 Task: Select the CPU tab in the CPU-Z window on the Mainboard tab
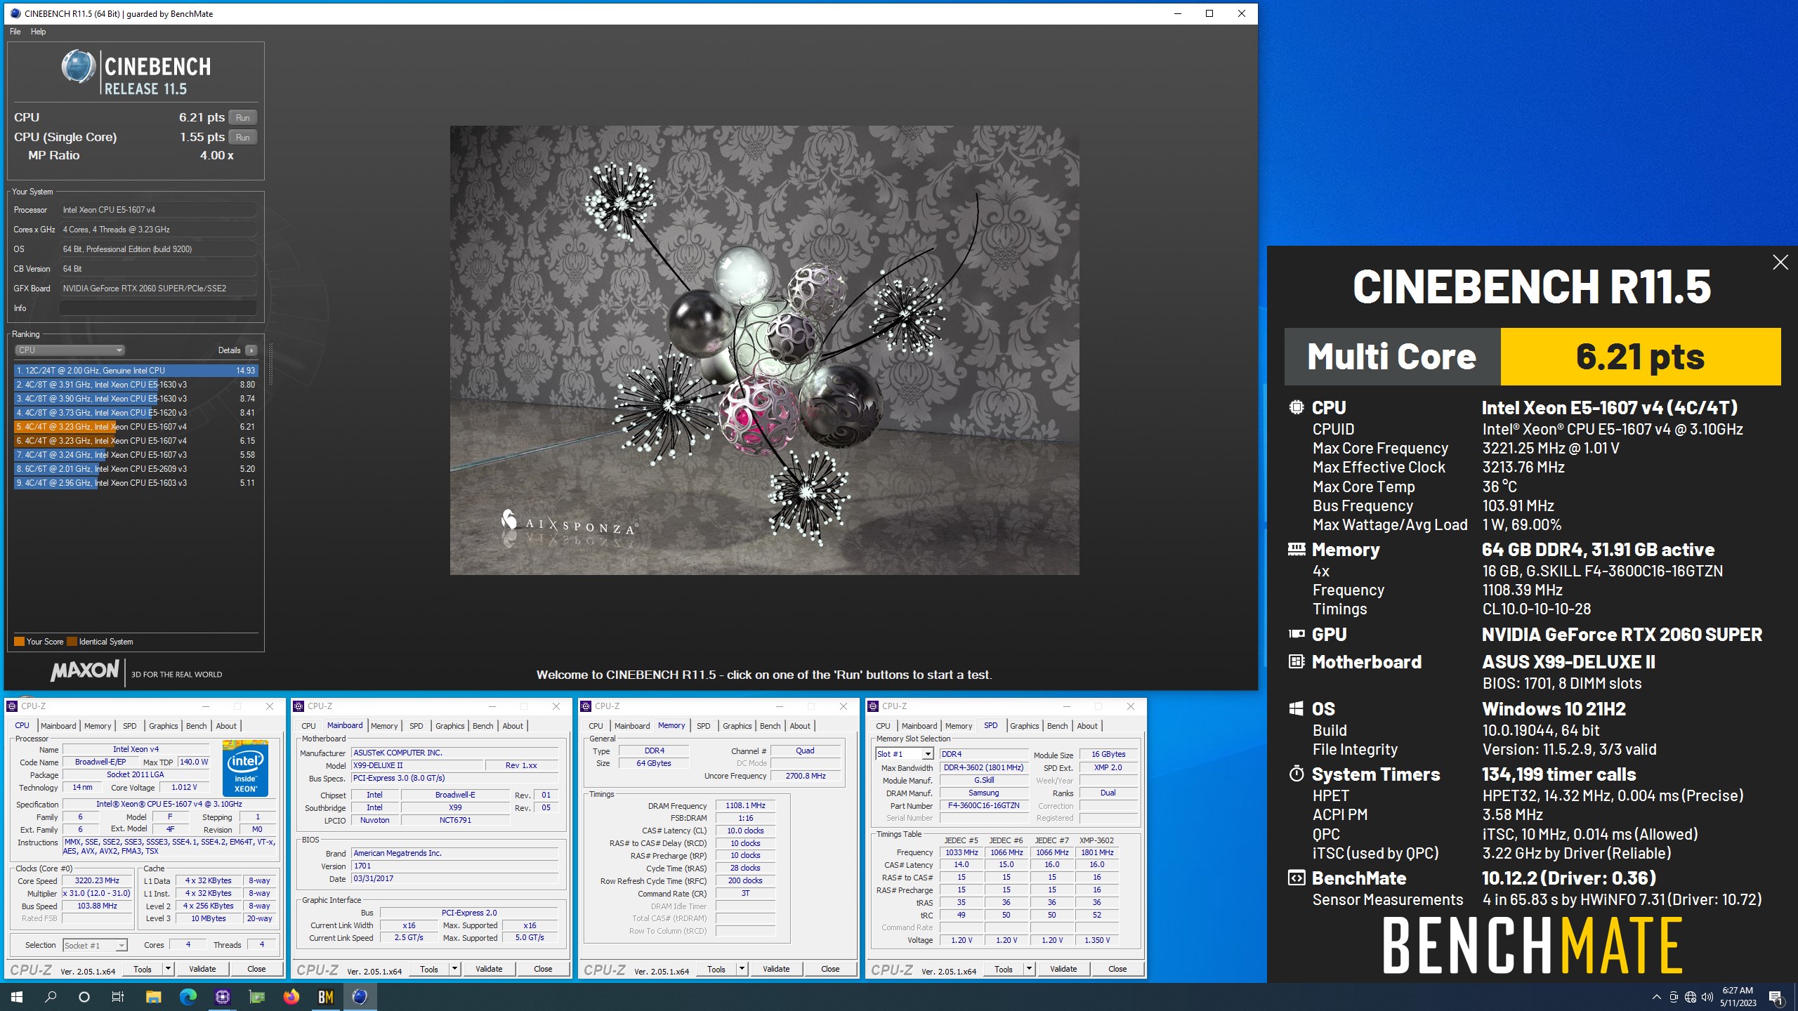pos(308,726)
